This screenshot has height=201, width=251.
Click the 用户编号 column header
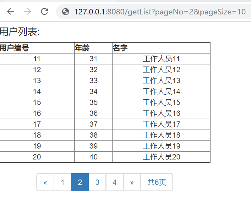pyautogui.click(x=37, y=48)
